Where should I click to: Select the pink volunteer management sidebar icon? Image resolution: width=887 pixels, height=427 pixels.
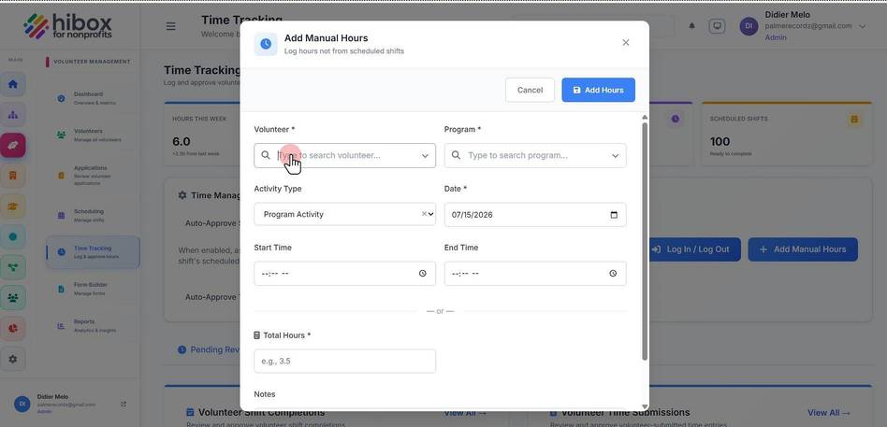pos(13,145)
